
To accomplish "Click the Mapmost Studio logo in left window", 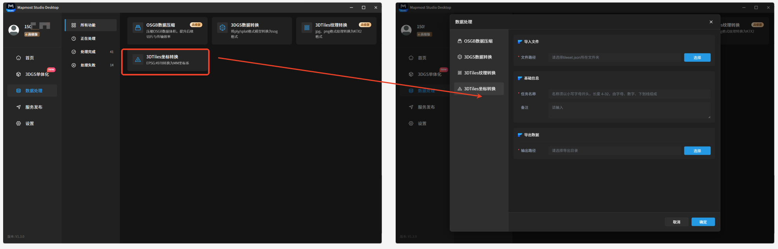I will [11, 7].
